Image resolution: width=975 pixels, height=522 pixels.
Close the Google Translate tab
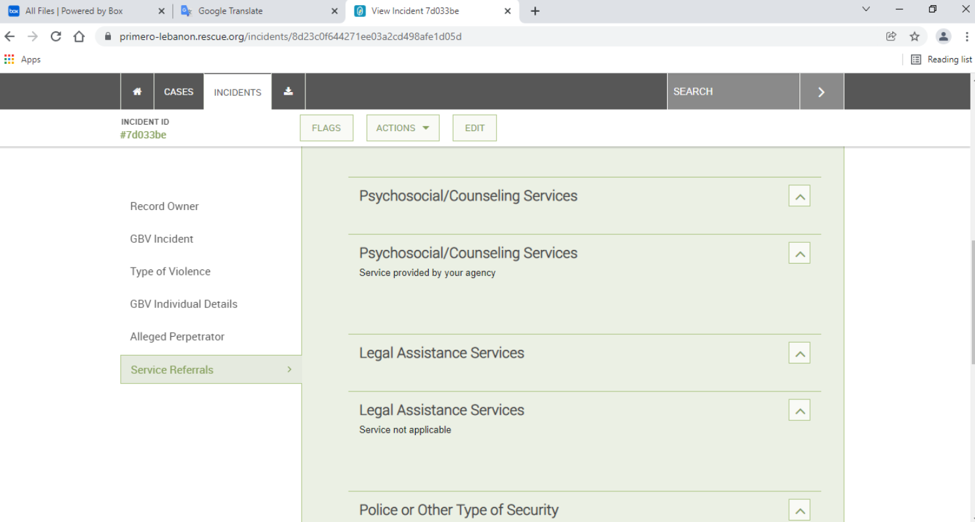[335, 11]
